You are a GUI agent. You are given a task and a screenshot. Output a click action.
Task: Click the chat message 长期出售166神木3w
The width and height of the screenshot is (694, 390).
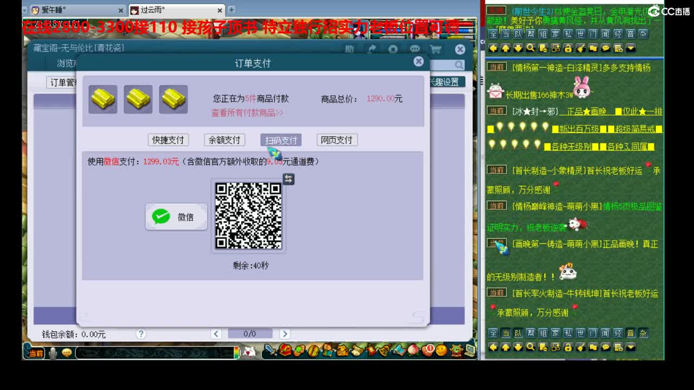coord(539,95)
